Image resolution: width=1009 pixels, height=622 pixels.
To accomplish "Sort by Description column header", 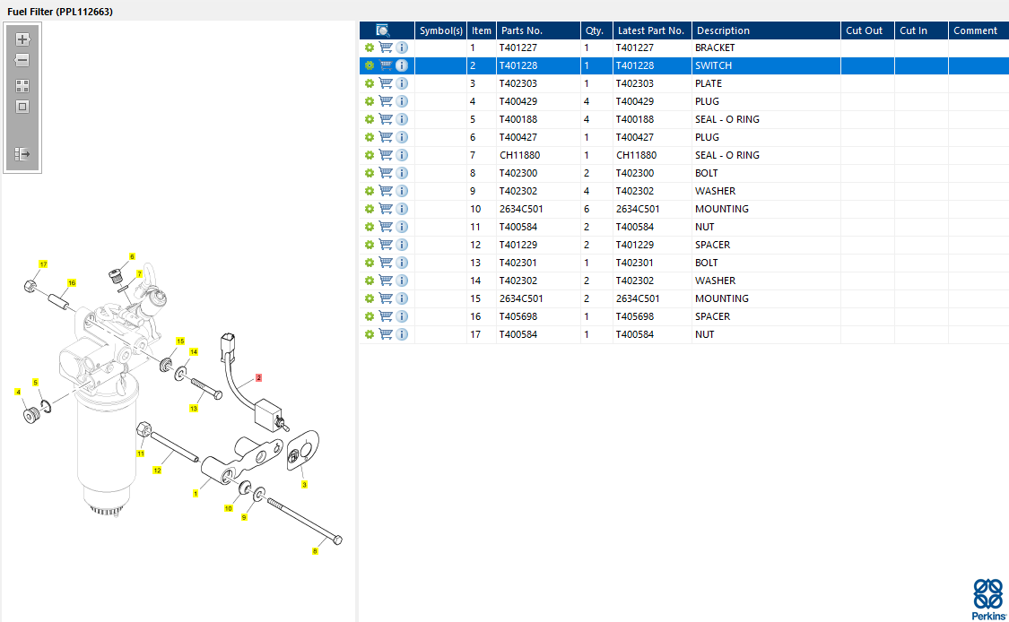I will [767, 30].
